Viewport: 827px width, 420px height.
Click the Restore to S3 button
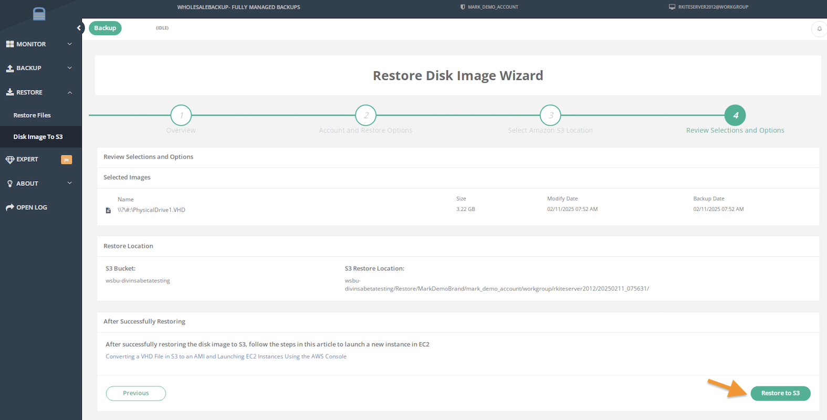point(780,393)
